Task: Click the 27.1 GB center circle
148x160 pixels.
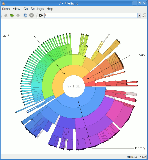Action: pos(74,86)
